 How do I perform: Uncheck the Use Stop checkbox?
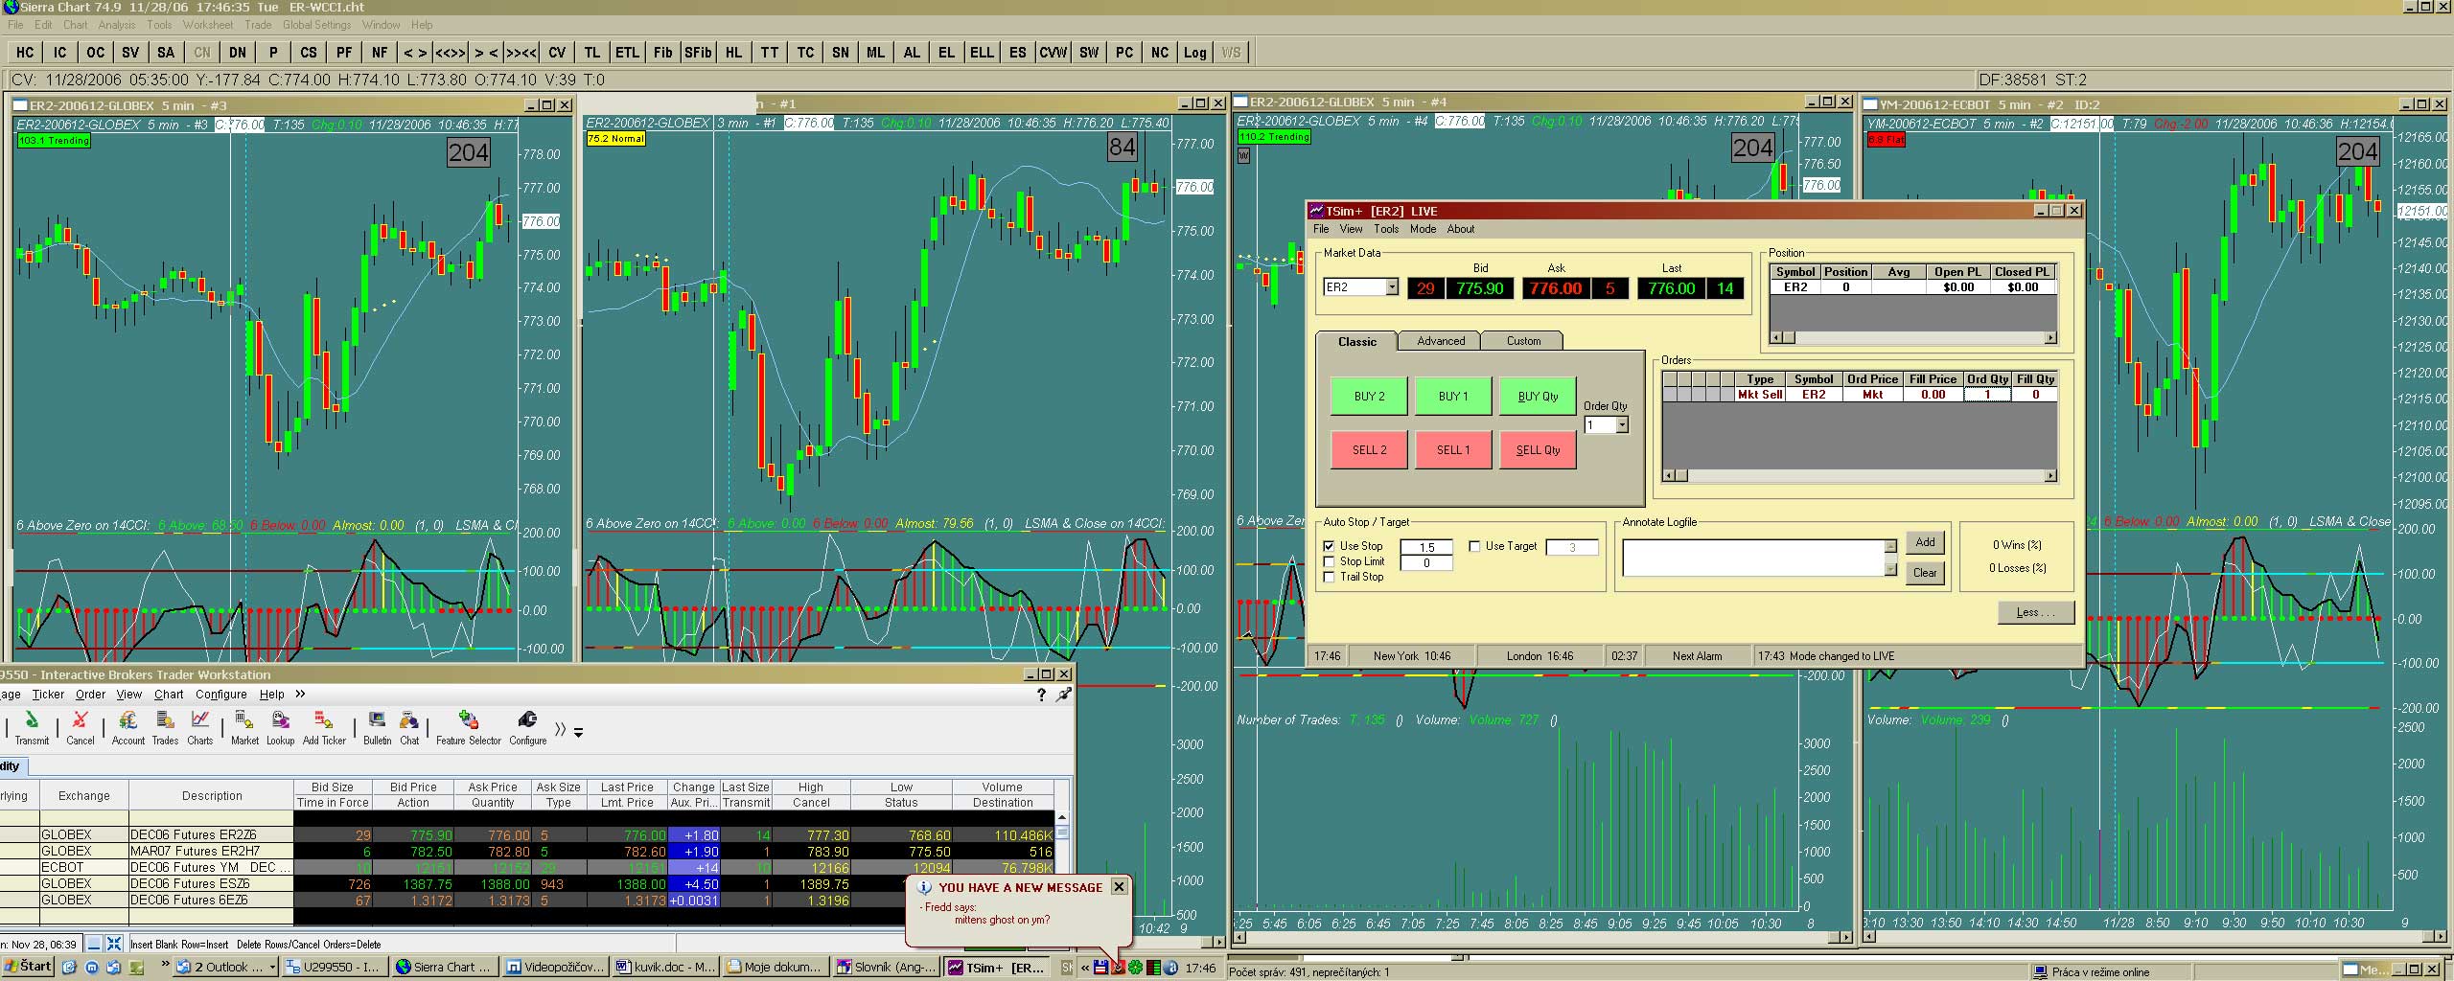pos(1330,546)
